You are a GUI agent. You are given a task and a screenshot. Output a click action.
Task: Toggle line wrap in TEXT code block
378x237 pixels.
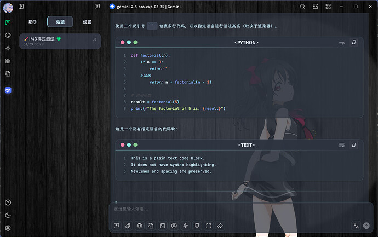coord(342,145)
